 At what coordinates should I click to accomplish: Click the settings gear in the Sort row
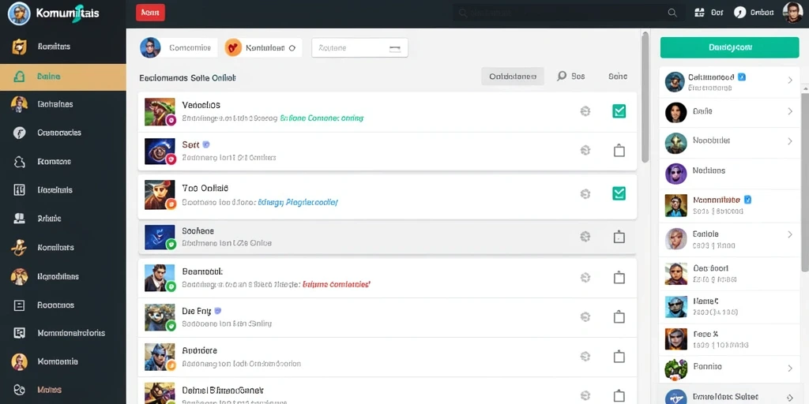(585, 151)
